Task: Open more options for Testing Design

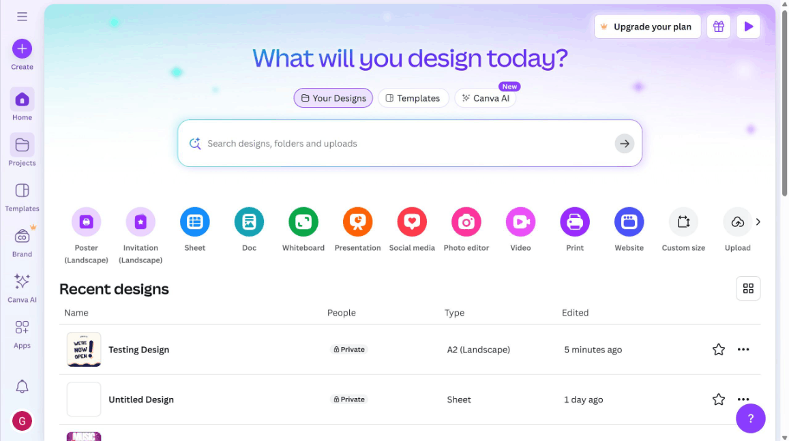Action: 743,350
